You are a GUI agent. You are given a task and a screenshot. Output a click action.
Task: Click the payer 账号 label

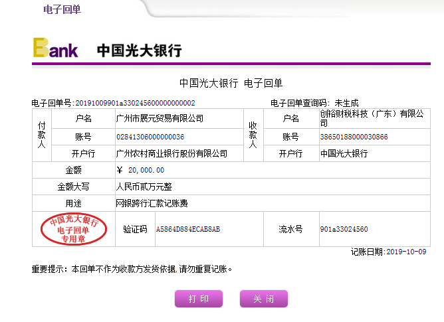click(x=83, y=137)
